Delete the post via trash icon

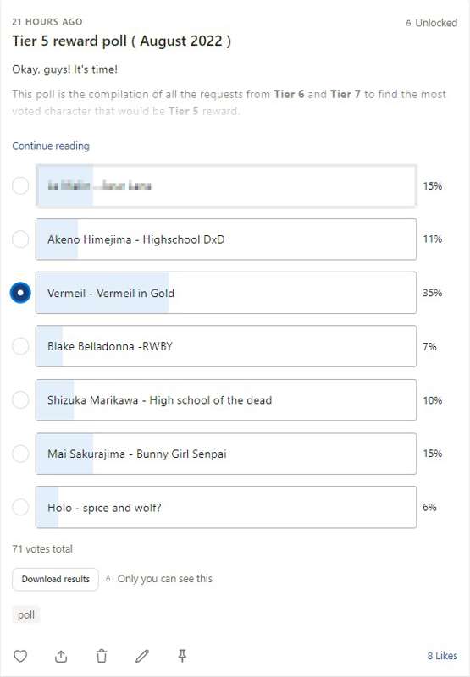click(102, 656)
